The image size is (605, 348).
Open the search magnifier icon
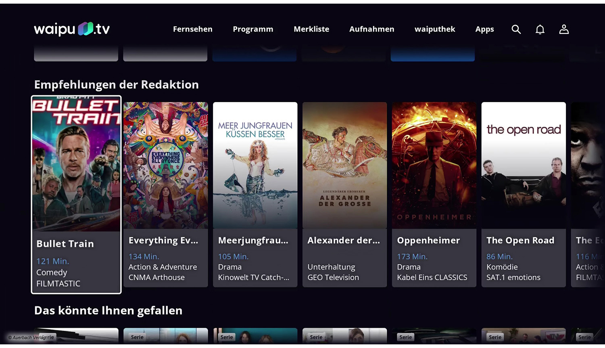tap(516, 29)
